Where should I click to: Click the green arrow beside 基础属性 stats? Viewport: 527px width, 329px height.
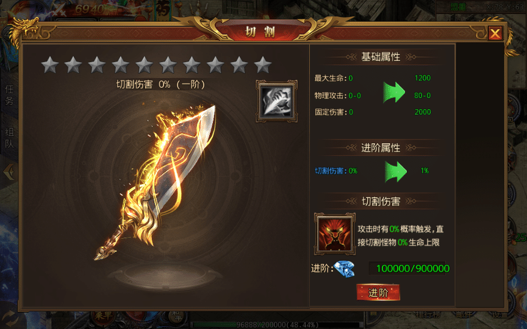click(394, 93)
